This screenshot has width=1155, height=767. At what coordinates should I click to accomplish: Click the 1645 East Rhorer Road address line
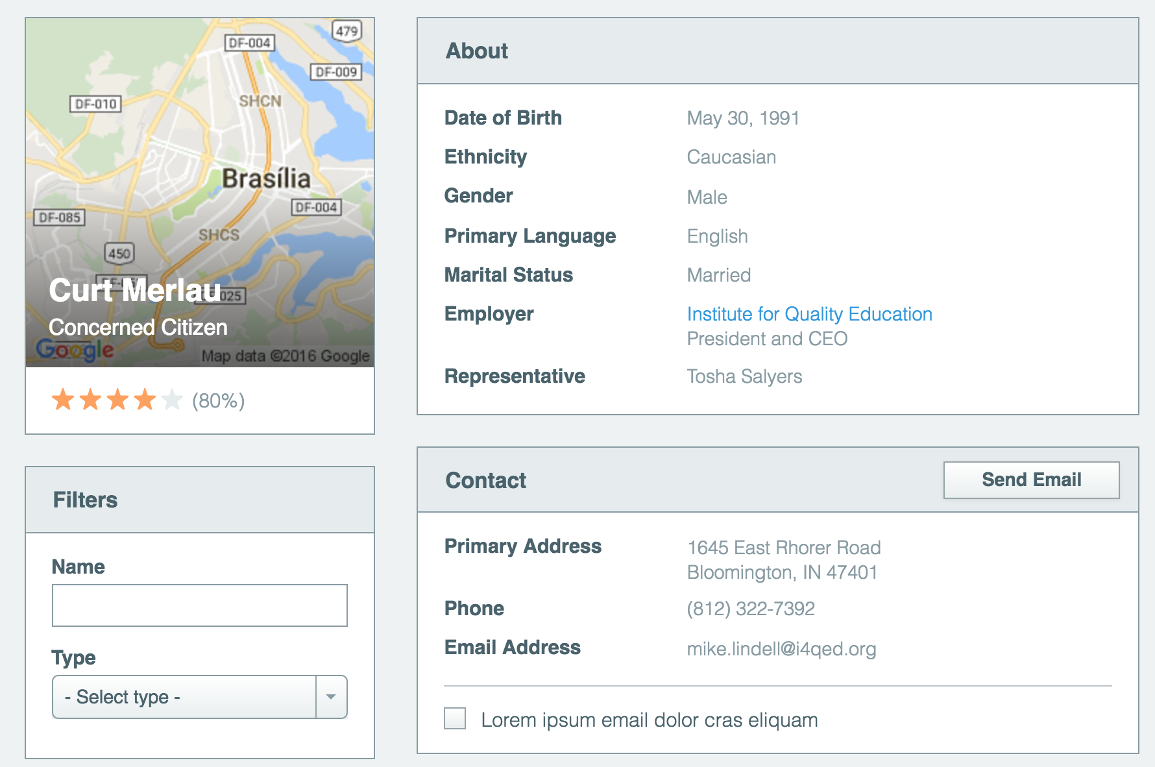coord(784,548)
